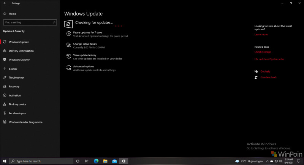Click the Settings gear on taskbar
The width and height of the screenshot is (304, 165).
point(123,161)
